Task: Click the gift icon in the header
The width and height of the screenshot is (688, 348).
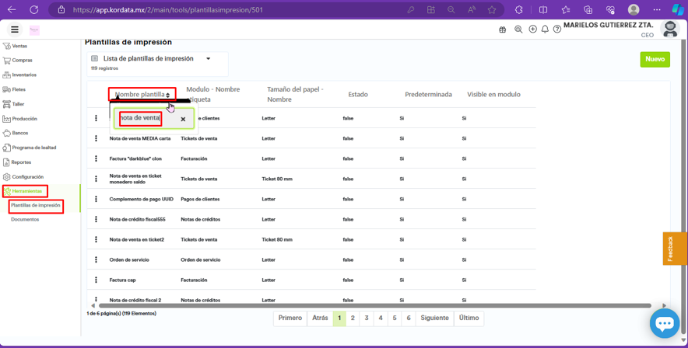Action: pos(502,30)
